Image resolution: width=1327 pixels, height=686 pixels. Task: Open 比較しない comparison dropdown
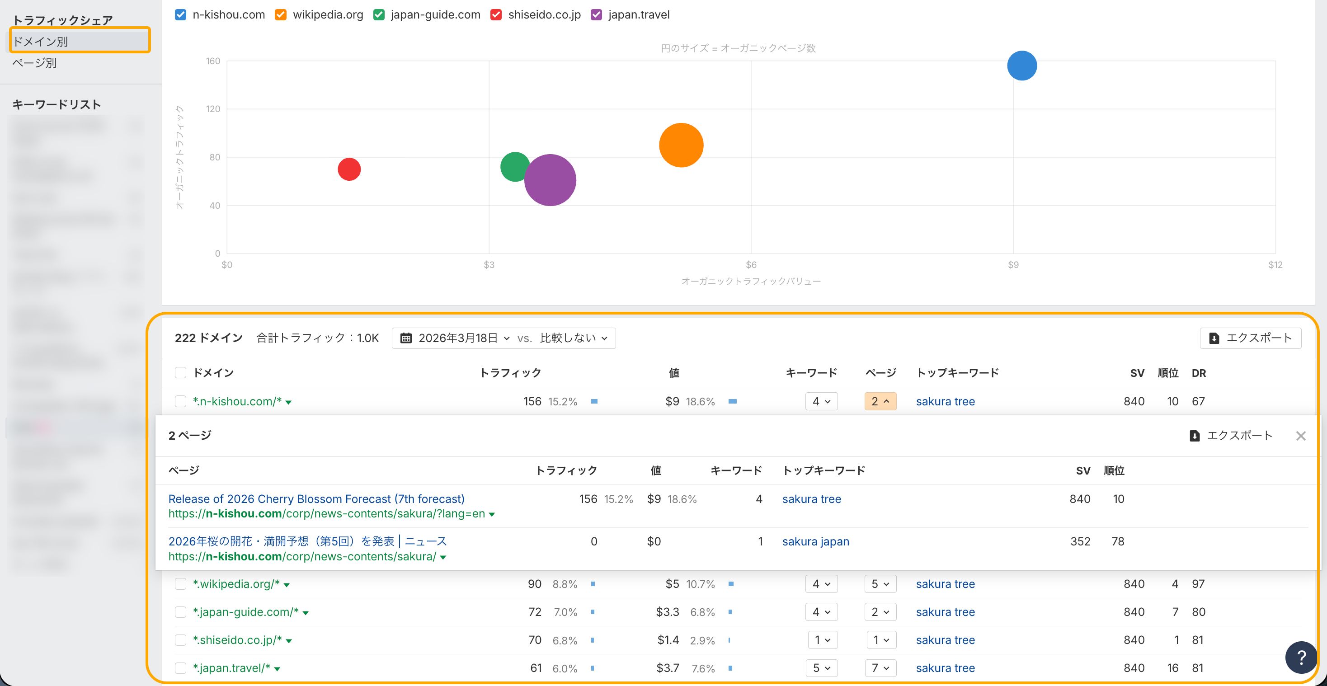(573, 338)
